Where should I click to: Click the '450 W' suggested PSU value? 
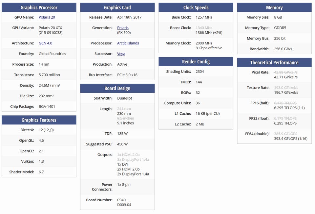(x=122, y=144)
